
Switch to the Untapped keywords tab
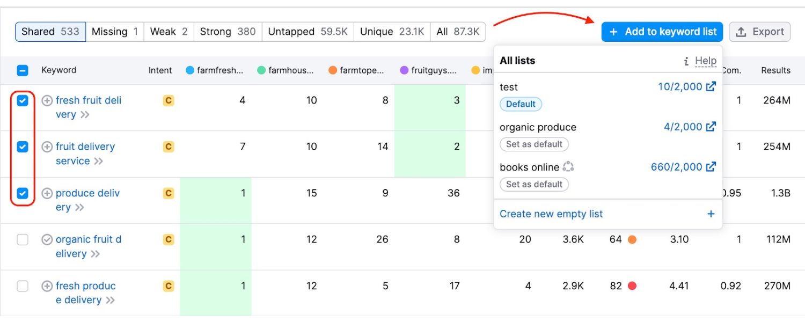[x=308, y=32]
